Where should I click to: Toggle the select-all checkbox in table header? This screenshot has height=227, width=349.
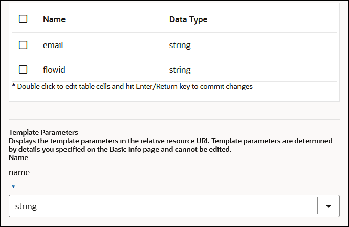pos(23,19)
